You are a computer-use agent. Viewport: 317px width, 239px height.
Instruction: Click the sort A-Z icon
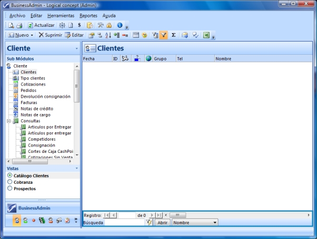tap(108, 35)
